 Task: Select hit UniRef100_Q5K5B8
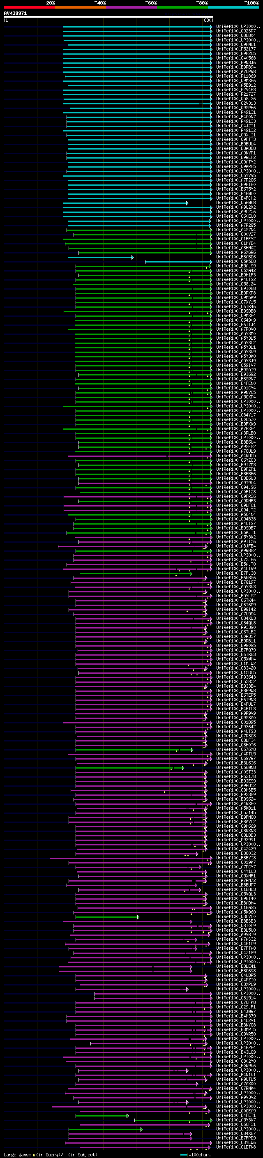(236, 262)
